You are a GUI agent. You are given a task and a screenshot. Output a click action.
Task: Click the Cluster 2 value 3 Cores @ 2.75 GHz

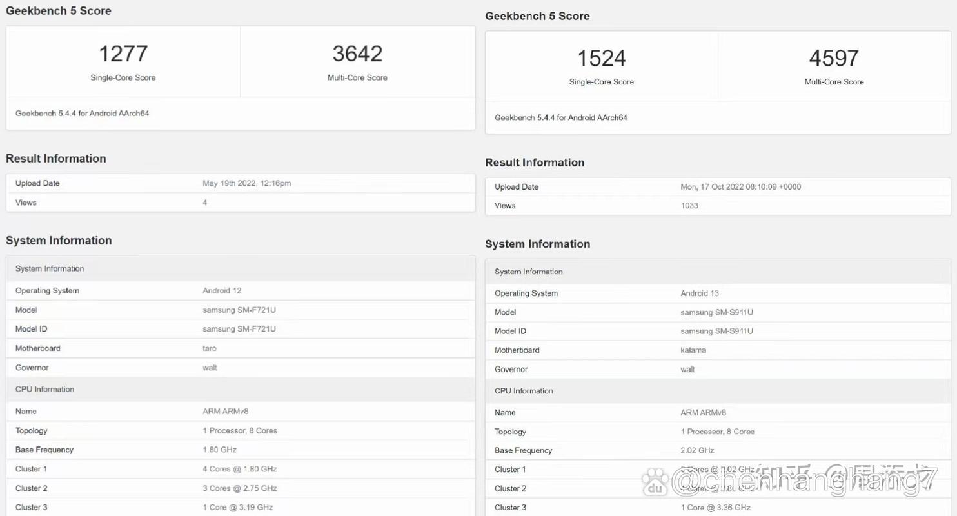point(239,488)
